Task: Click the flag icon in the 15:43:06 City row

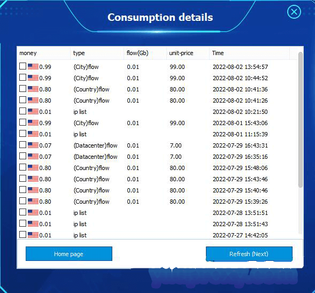Action: (33, 122)
